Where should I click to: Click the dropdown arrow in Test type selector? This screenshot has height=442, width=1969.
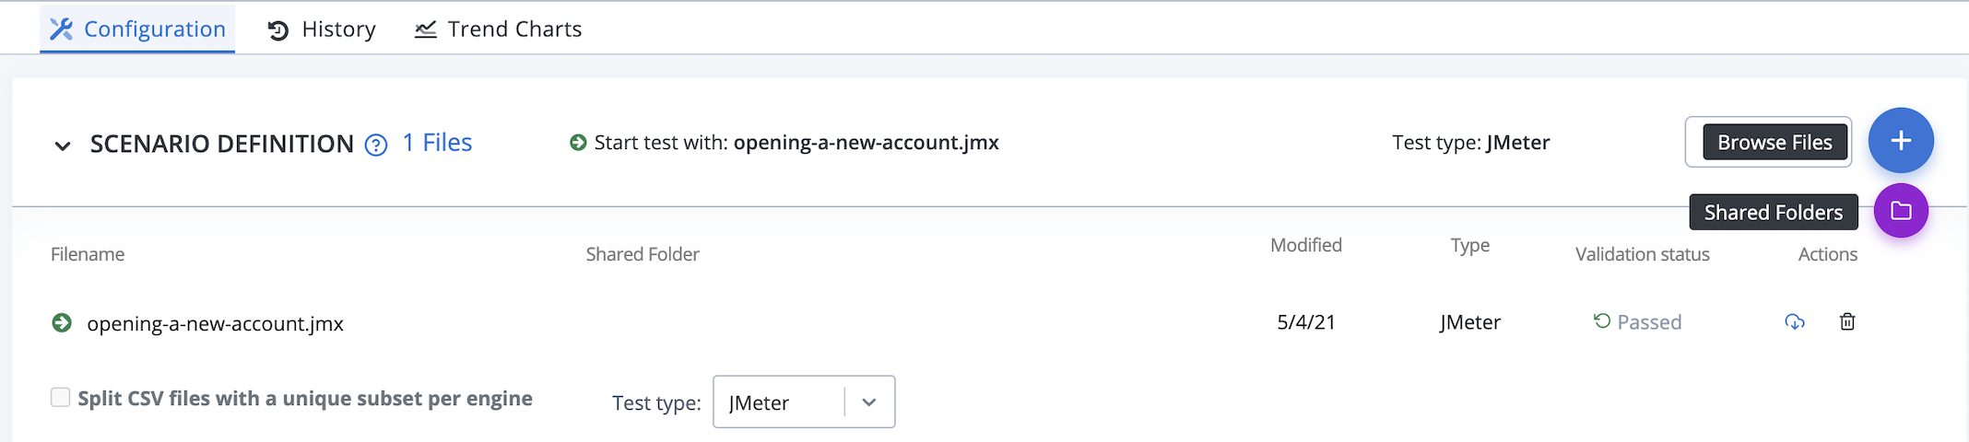[868, 402]
